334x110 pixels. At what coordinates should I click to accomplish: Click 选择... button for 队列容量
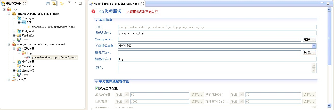point(197,102)
